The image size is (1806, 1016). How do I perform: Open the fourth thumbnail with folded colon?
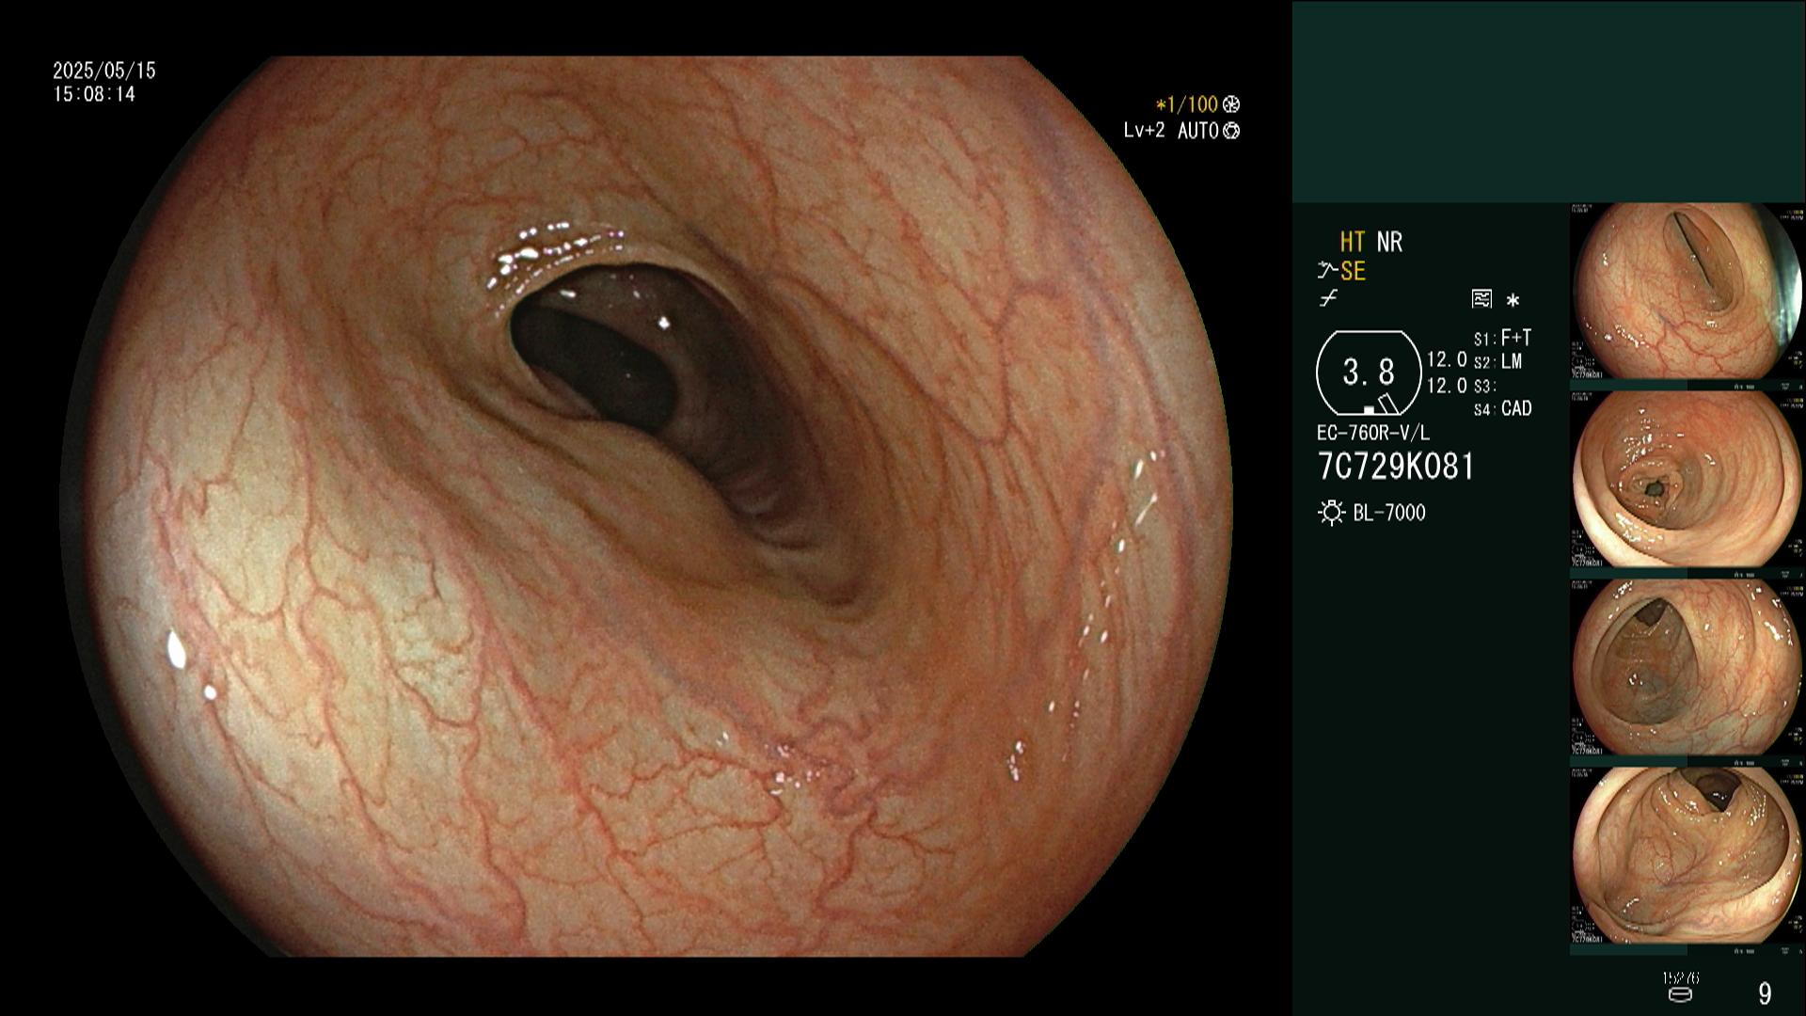[x=1687, y=855]
